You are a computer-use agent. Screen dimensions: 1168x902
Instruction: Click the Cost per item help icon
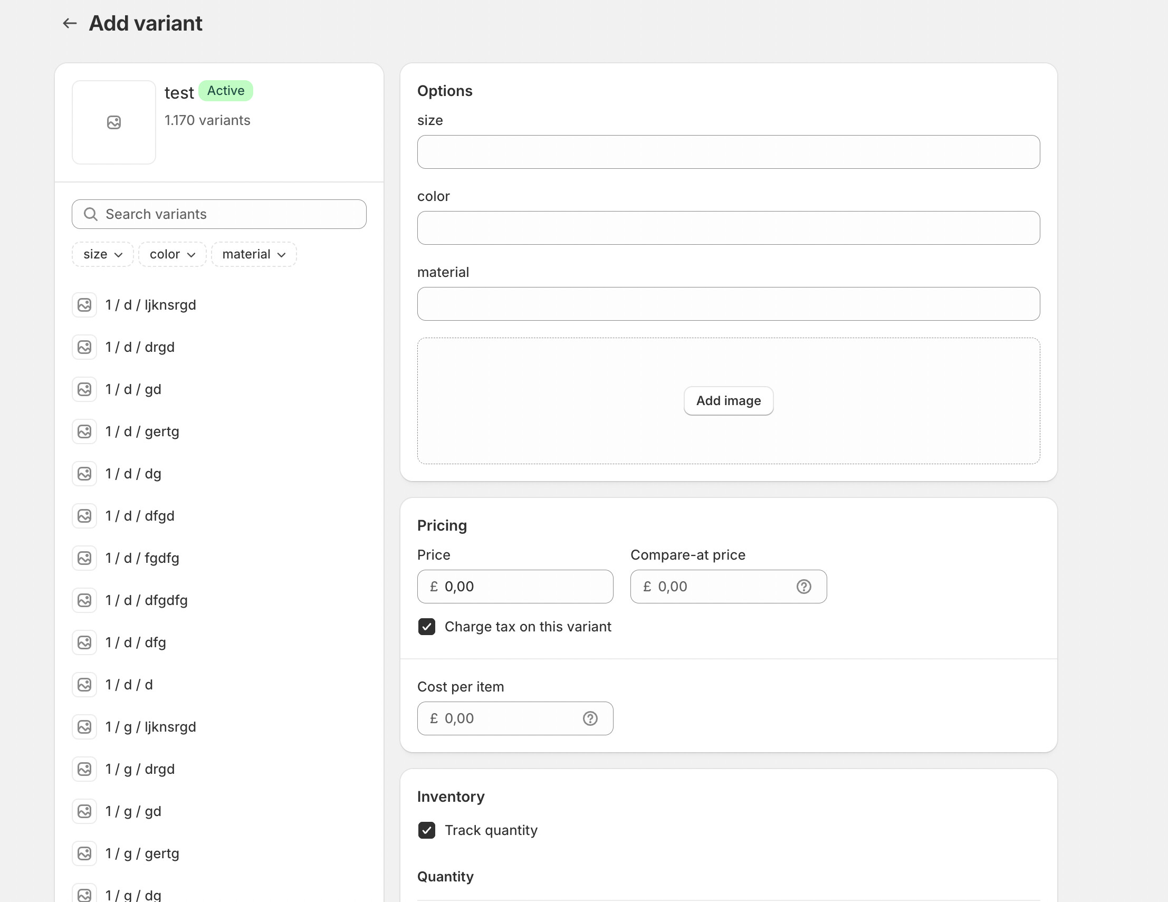pyautogui.click(x=590, y=718)
